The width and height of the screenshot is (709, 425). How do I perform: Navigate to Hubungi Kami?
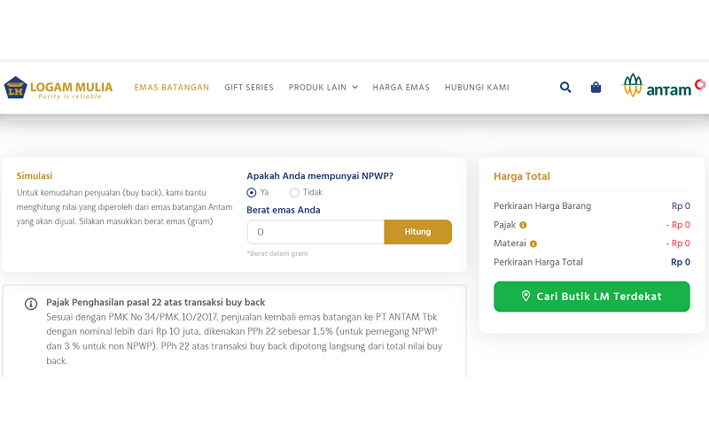point(477,88)
